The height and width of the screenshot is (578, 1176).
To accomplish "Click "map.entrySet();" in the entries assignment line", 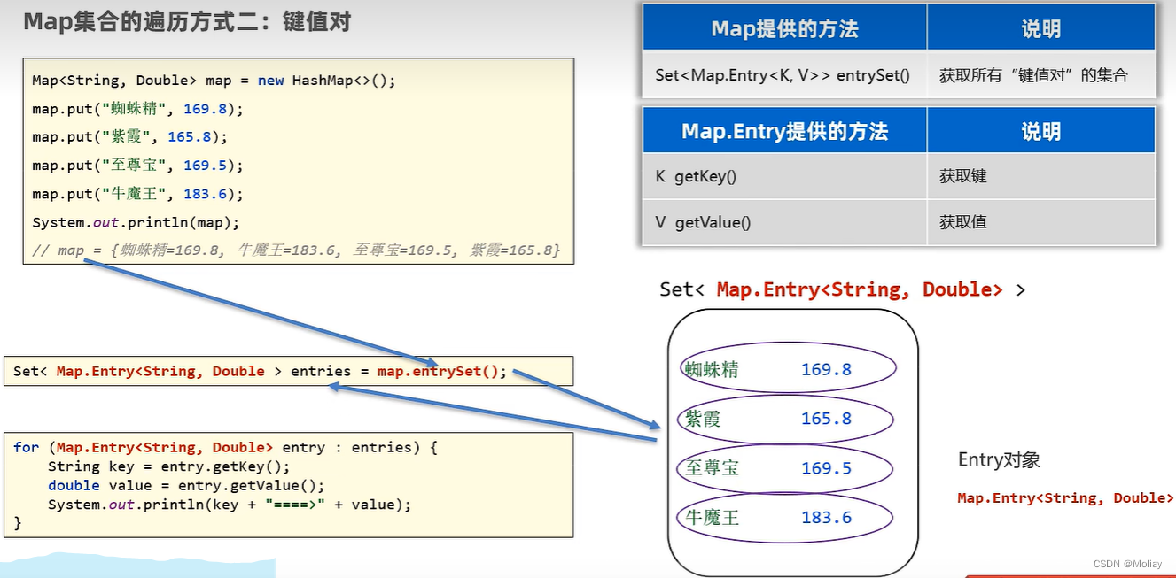I will (442, 371).
